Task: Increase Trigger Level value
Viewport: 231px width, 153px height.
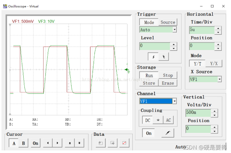Action: tap(174, 44)
